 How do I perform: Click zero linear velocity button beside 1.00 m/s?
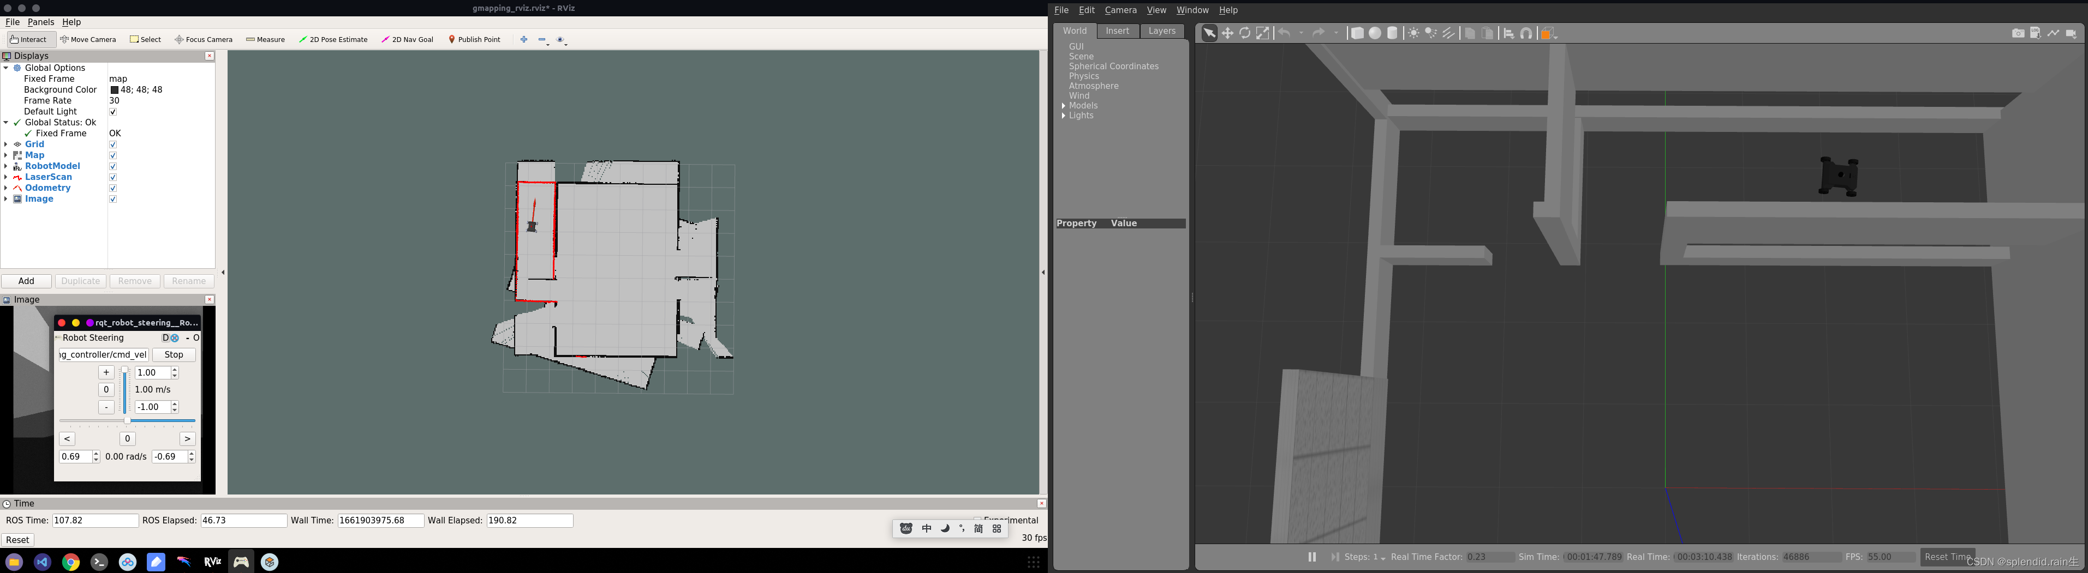[x=105, y=390]
